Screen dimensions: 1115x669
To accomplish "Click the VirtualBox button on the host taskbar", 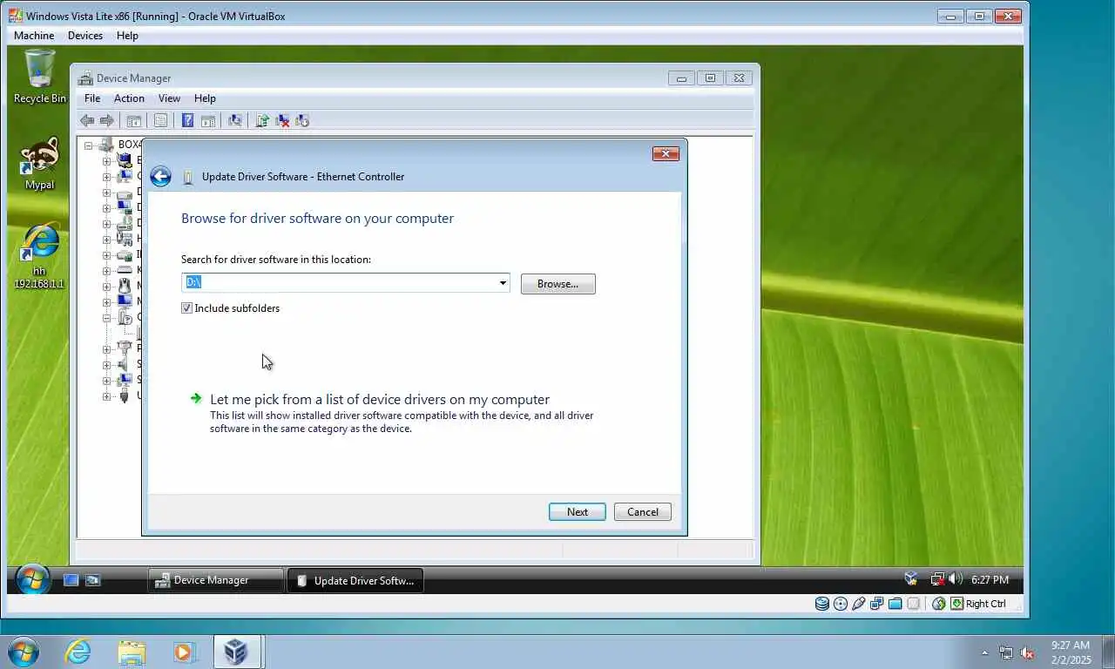I will [236, 652].
